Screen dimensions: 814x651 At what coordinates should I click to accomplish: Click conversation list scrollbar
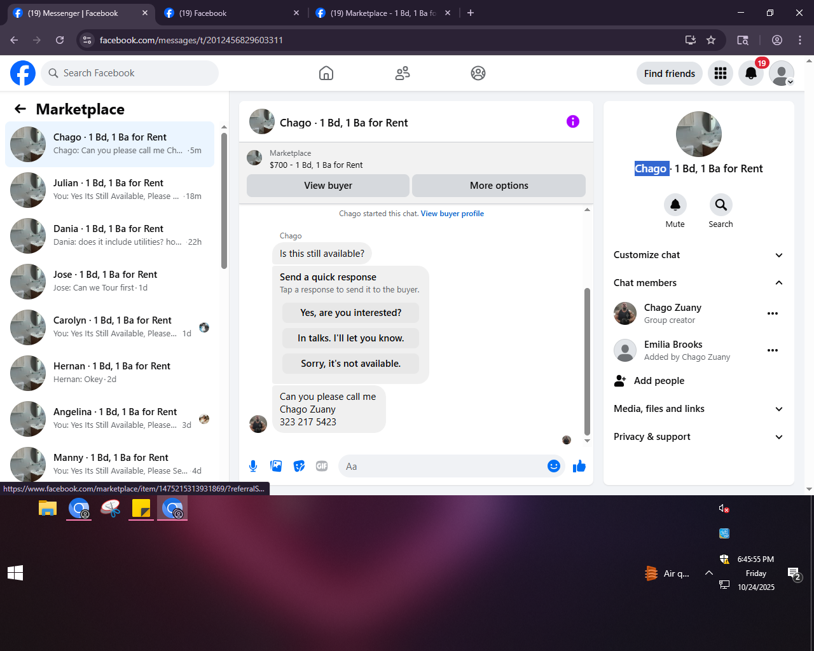click(224, 200)
